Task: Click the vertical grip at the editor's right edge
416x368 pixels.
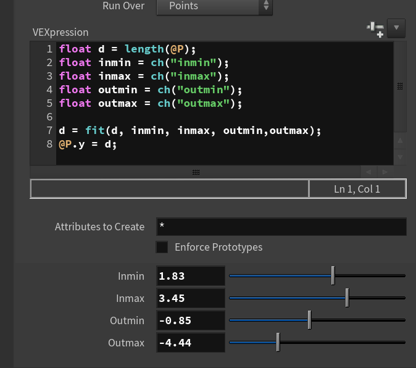Action: [400, 86]
